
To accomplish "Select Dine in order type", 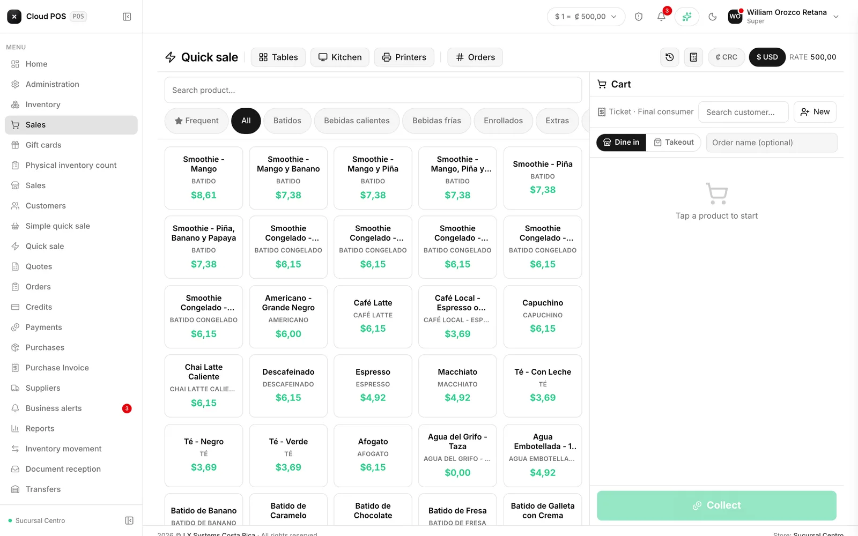I will [621, 142].
